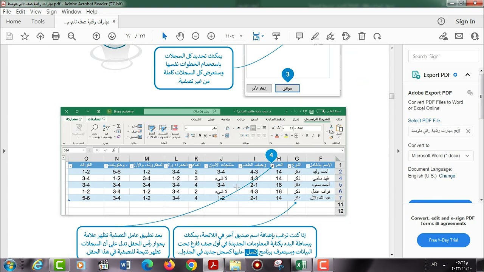Open Google Chrome from the taskbar
The height and width of the screenshot is (272, 484).
pos(191,265)
